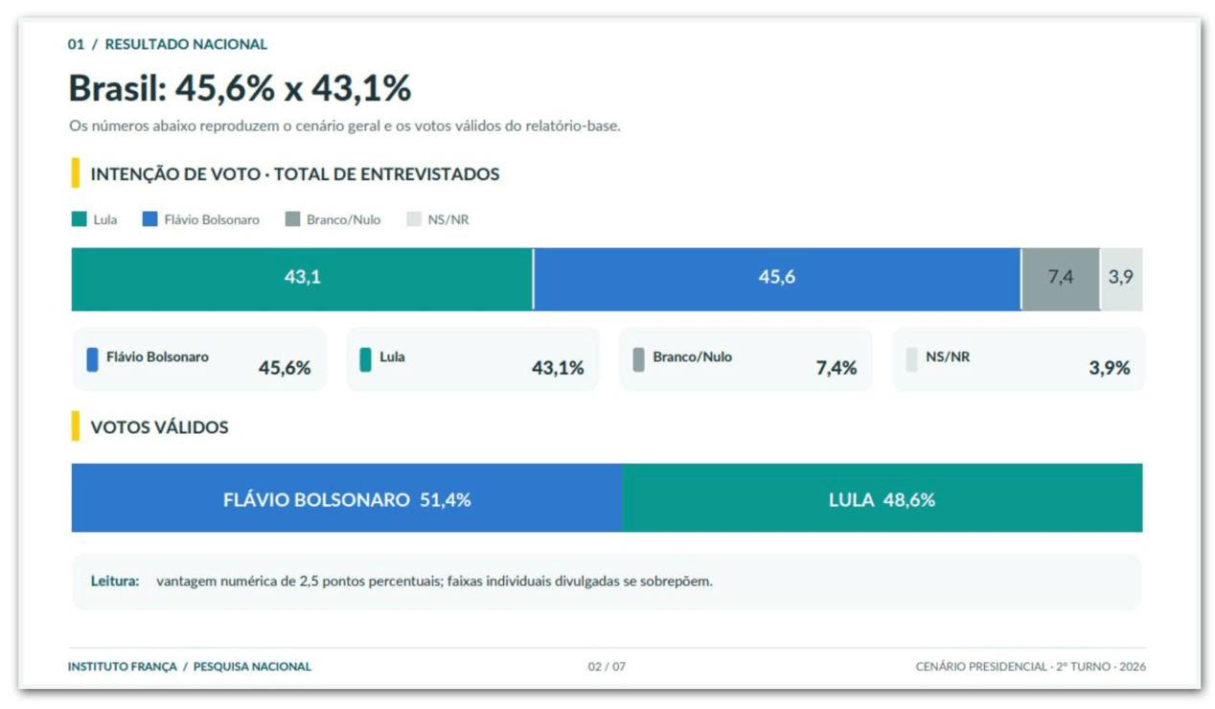Click the 'Lula' legend label
1215x709 pixels.
(105, 219)
